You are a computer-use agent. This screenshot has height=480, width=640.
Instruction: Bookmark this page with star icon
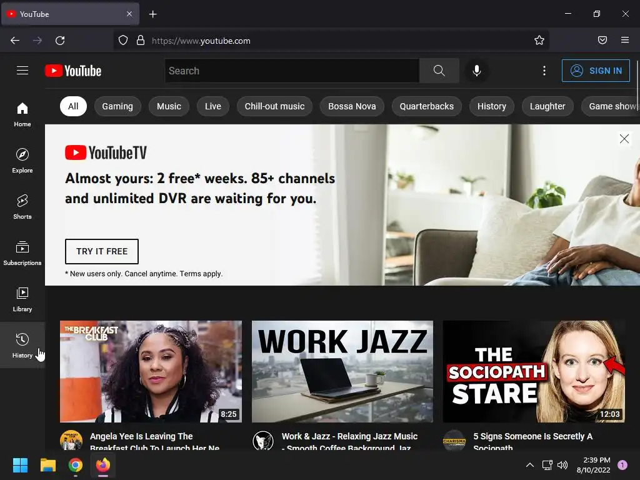539,41
